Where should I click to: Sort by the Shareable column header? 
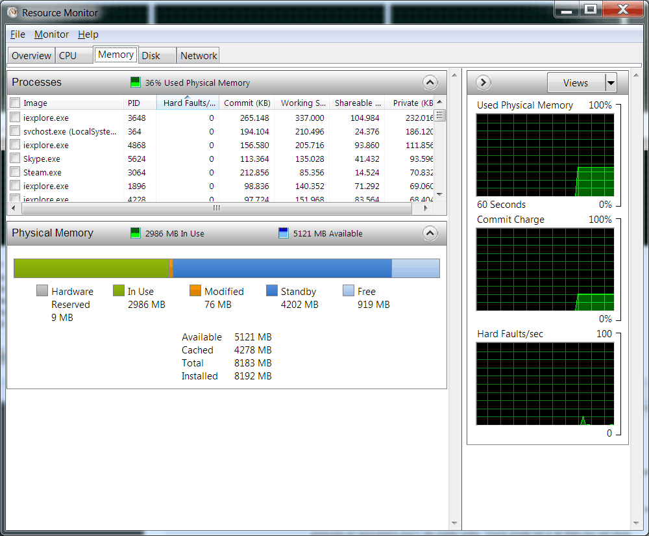click(x=358, y=103)
